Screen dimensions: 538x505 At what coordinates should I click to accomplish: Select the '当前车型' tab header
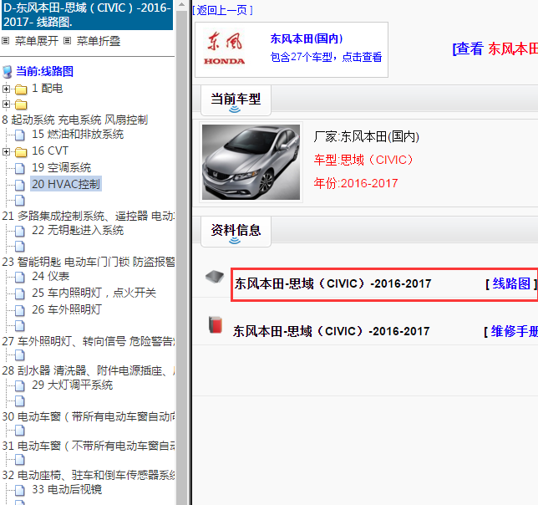236,99
